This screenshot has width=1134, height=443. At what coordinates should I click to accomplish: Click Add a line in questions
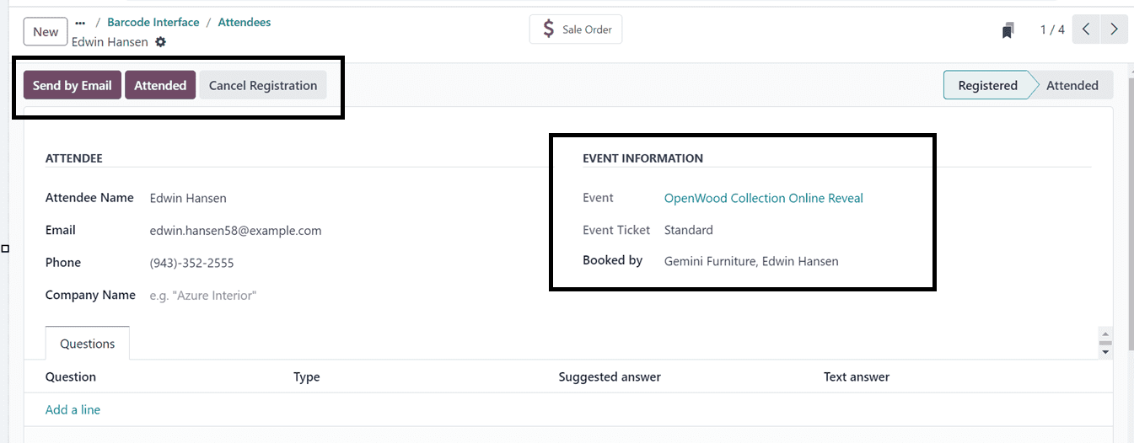pos(73,409)
